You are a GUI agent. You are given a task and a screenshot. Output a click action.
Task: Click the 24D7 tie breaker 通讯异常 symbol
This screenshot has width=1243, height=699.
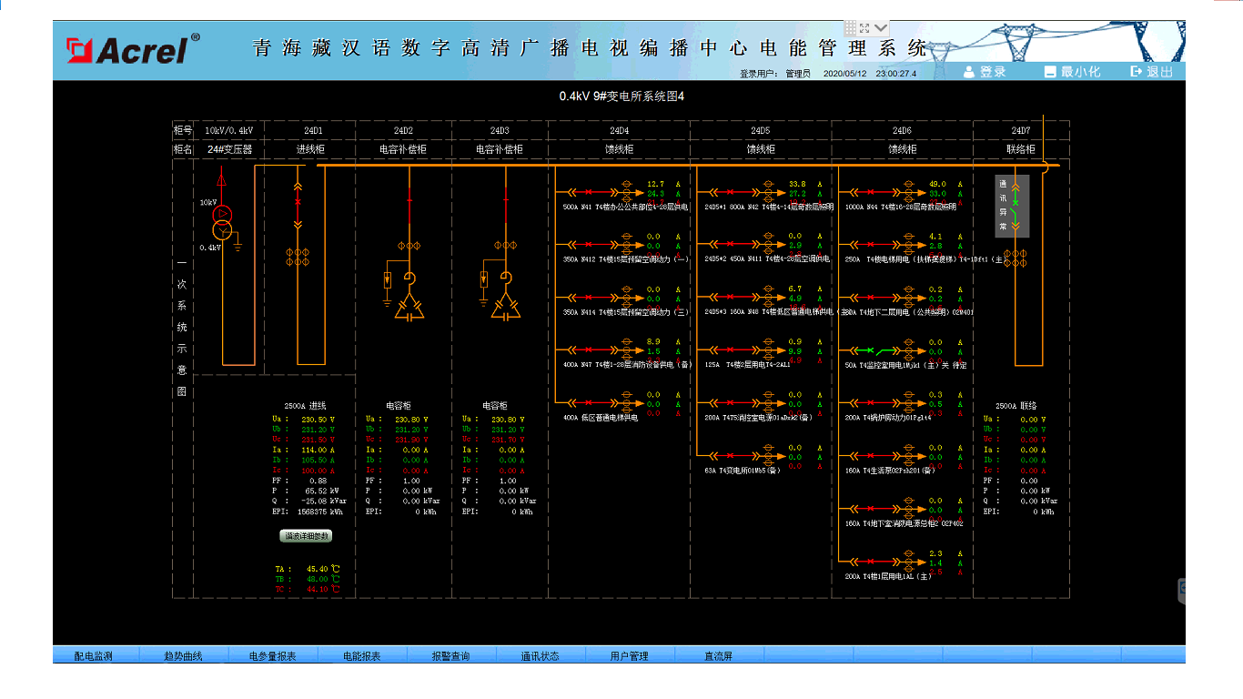click(1014, 206)
